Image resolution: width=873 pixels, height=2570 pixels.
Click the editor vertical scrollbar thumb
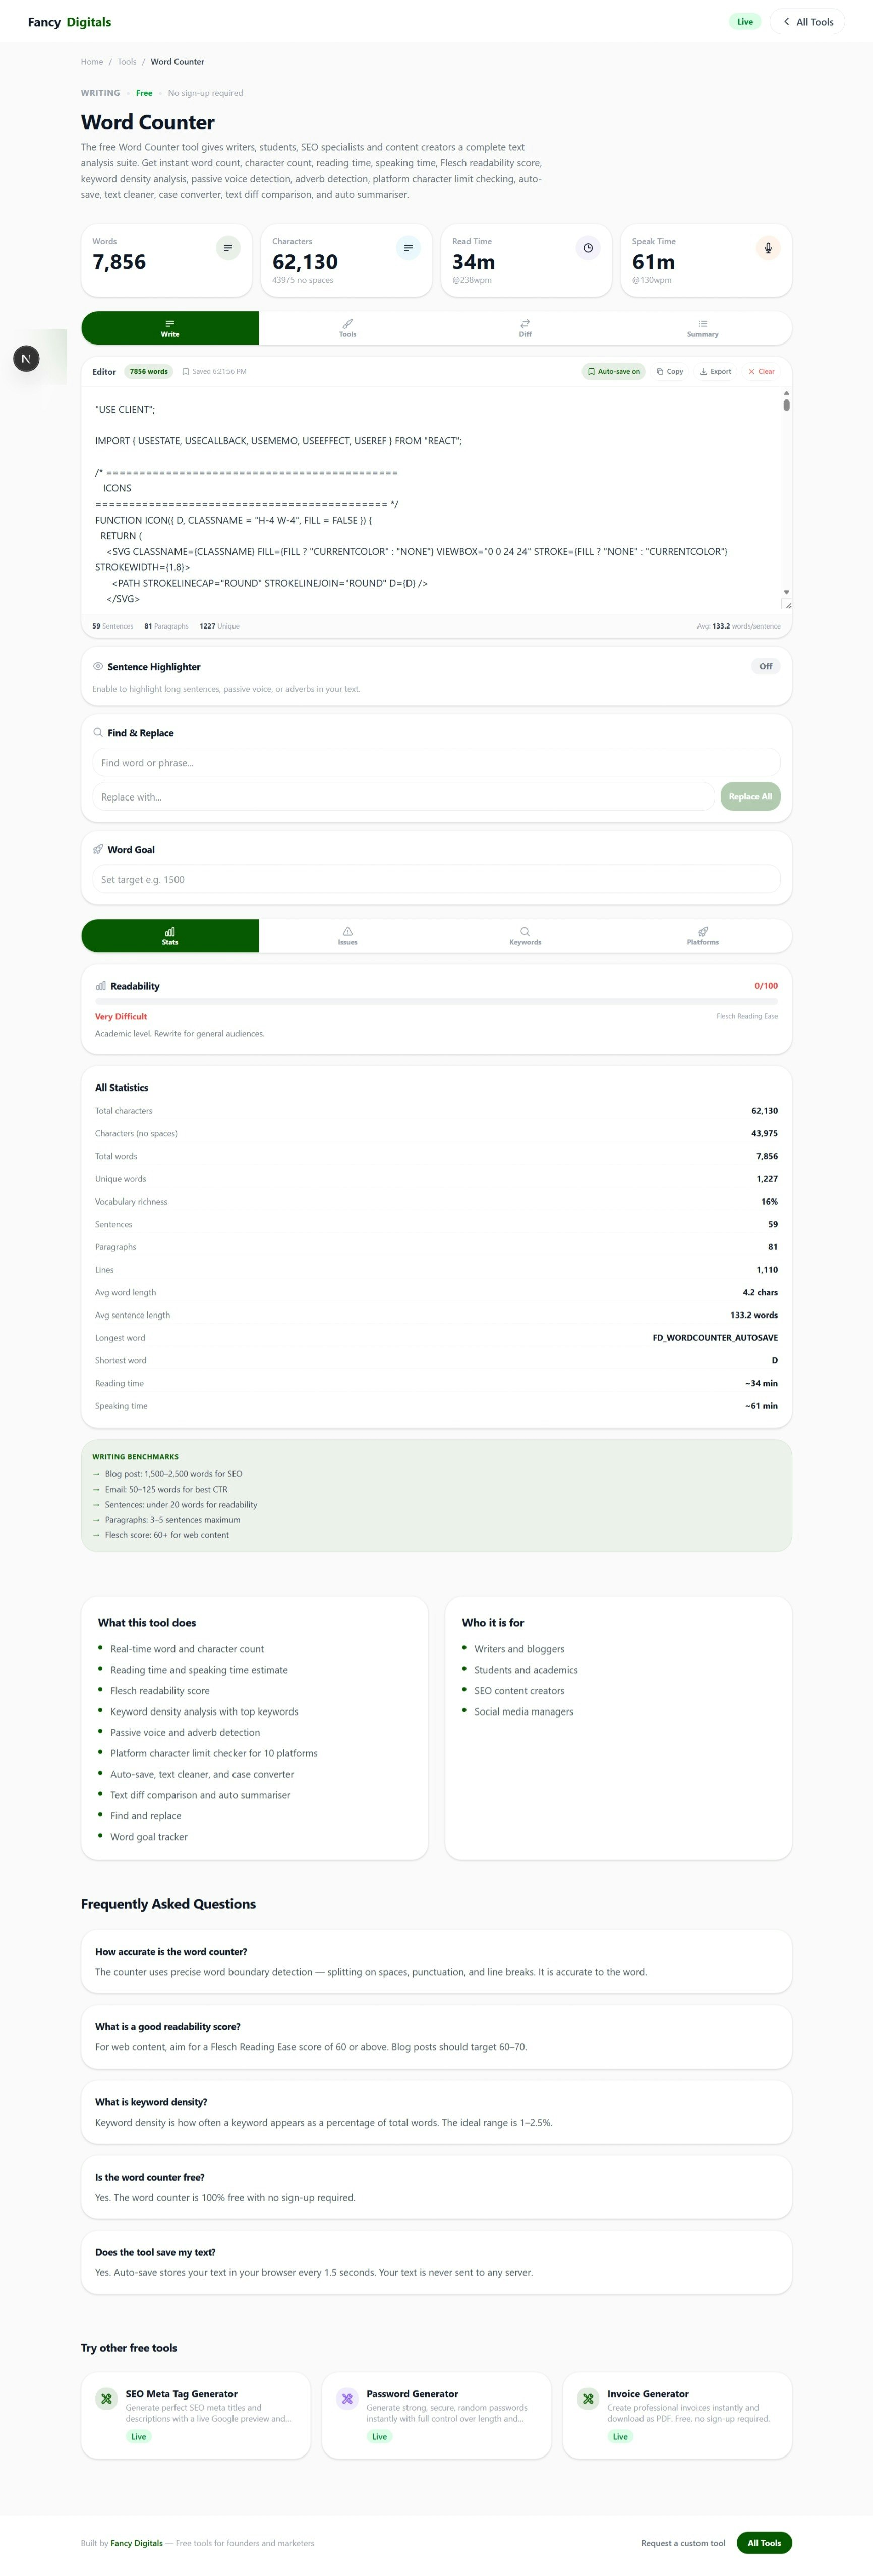click(786, 405)
